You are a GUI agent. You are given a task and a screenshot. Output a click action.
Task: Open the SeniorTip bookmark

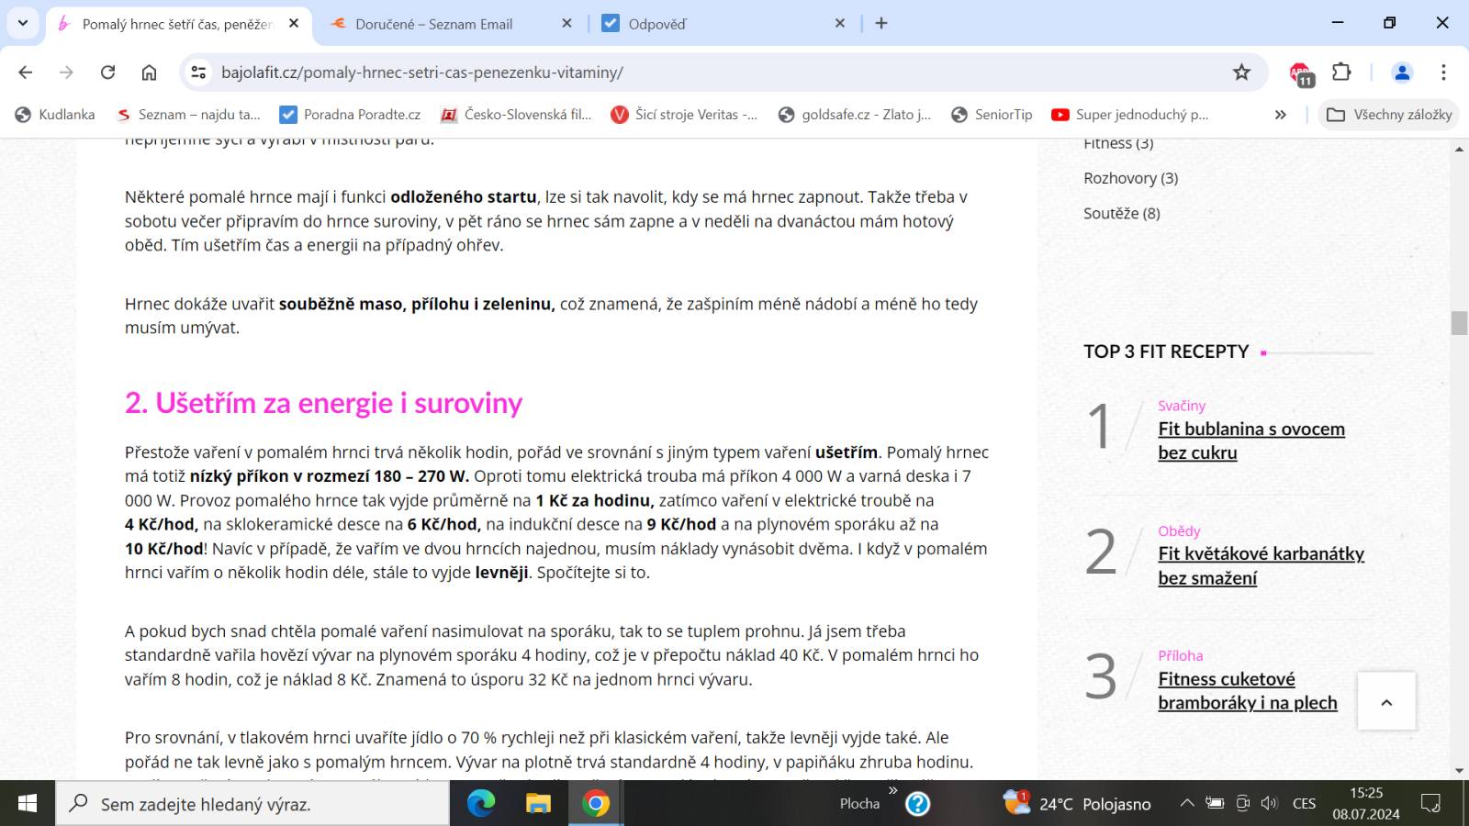[992, 115]
